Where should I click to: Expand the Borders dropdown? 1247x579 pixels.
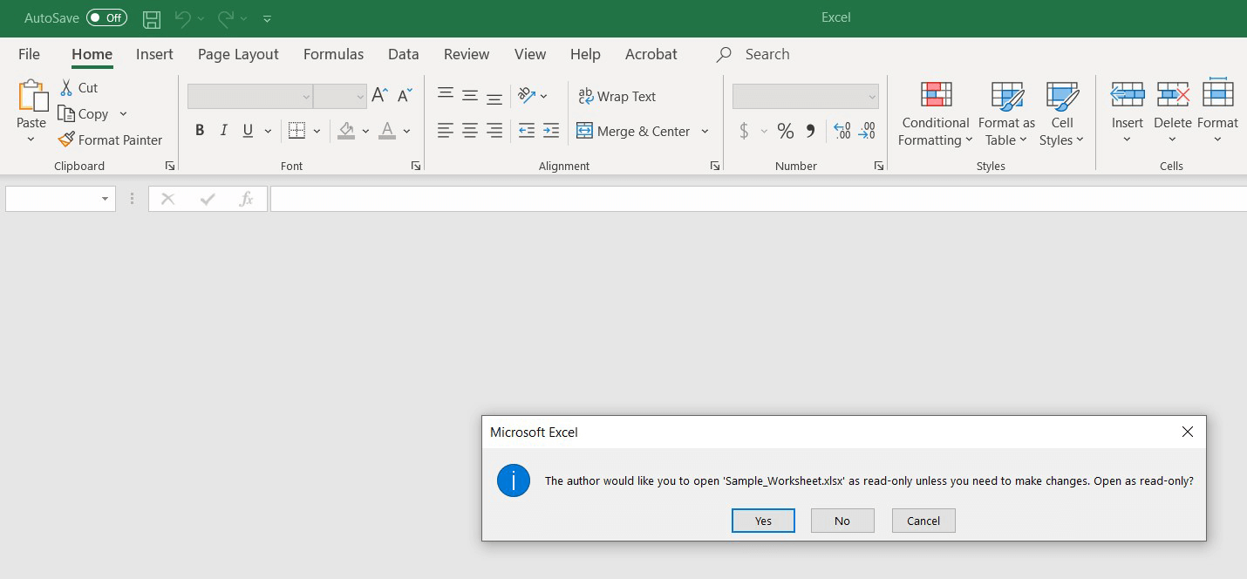tap(316, 129)
